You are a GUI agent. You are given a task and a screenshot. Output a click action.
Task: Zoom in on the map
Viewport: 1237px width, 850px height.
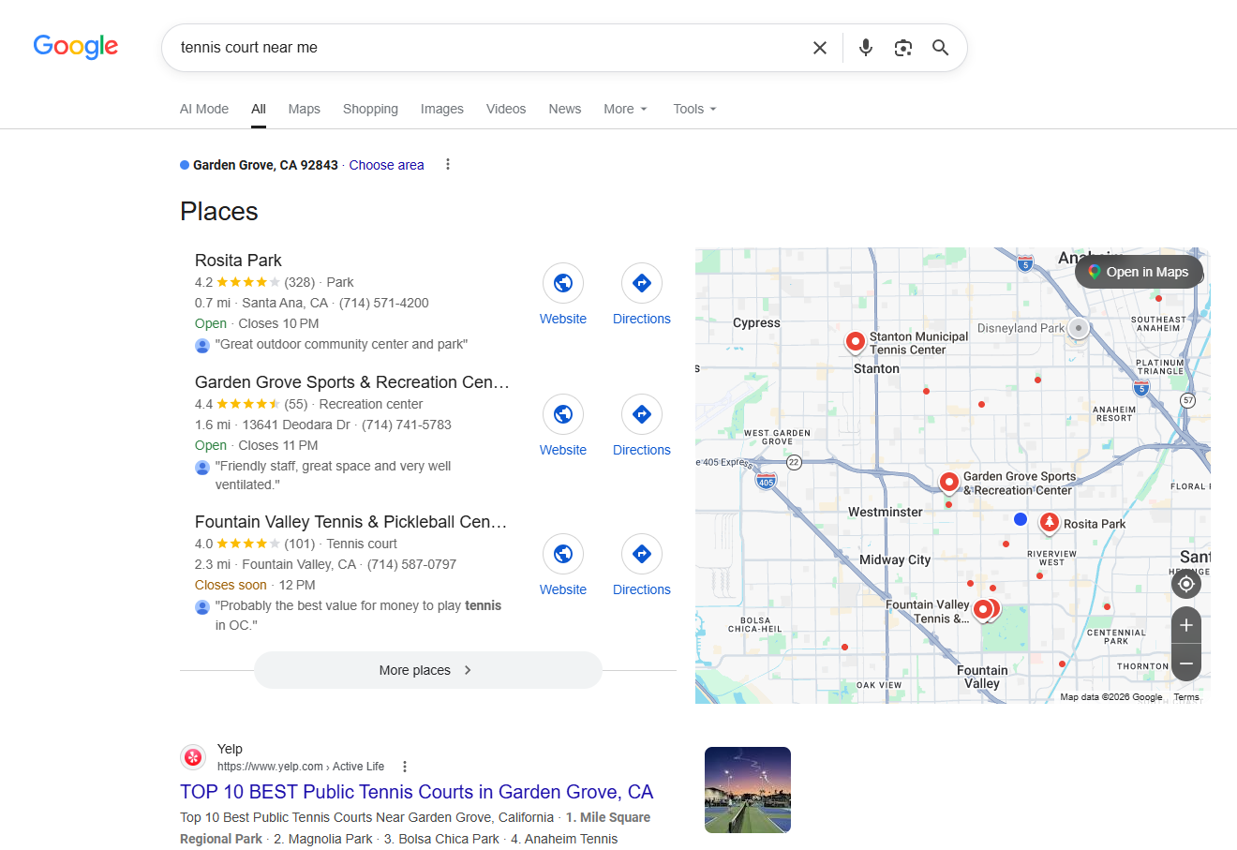coord(1186,625)
